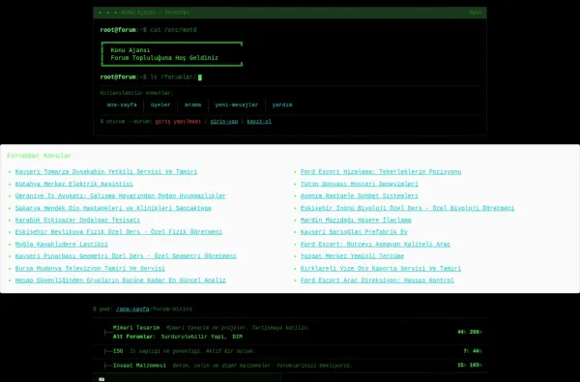Open the üyeler command
This screenshot has height=382, width=580.
160,104
